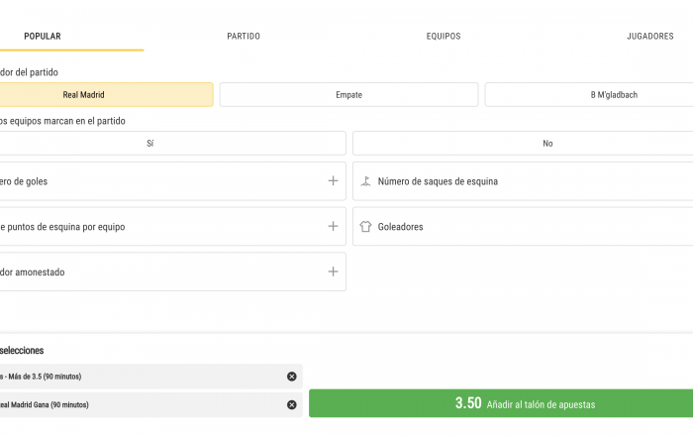
Task: Choose Sí for both teams scoring
Action: point(172,144)
